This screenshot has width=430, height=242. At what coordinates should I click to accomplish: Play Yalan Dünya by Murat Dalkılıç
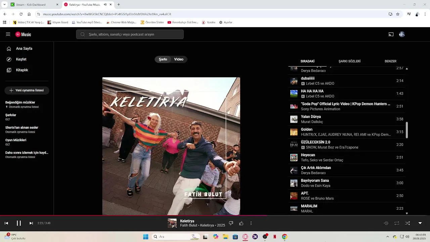click(x=347, y=119)
